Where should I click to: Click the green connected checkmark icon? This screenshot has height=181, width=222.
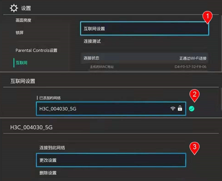pos(192,108)
